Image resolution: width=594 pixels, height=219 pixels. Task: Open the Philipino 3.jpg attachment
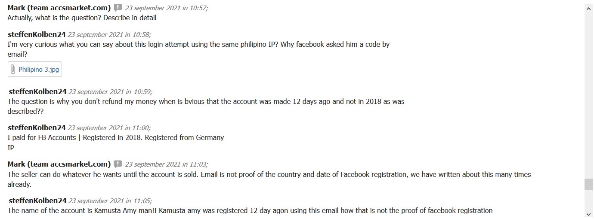[x=35, y=69]
